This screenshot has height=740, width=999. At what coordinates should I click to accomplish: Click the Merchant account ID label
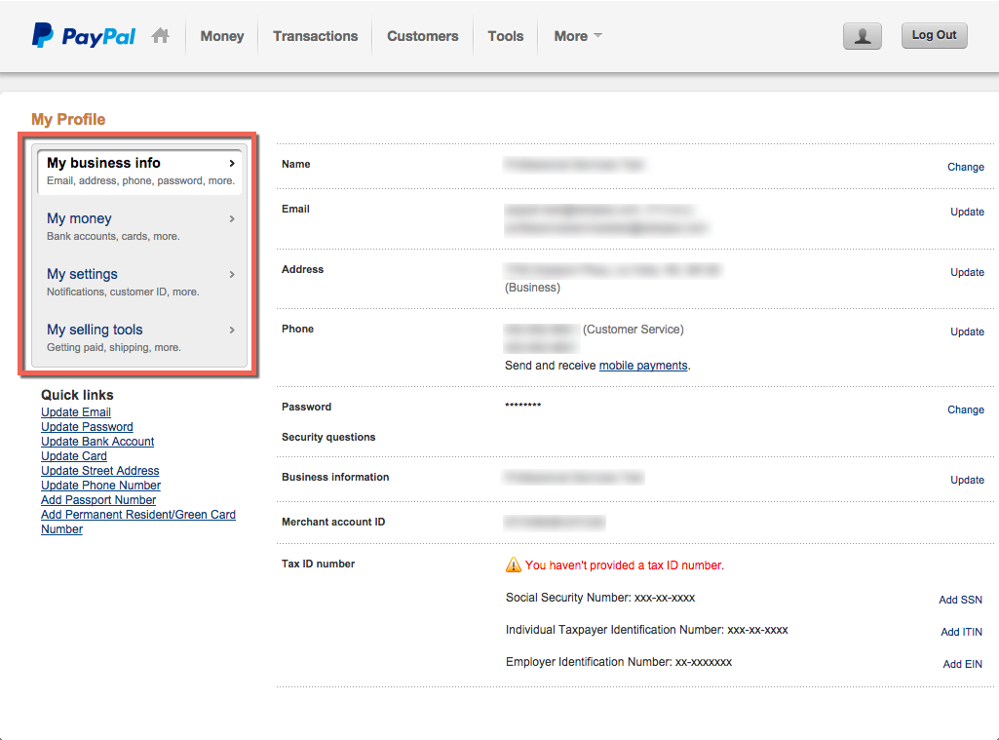pos(333,522)
